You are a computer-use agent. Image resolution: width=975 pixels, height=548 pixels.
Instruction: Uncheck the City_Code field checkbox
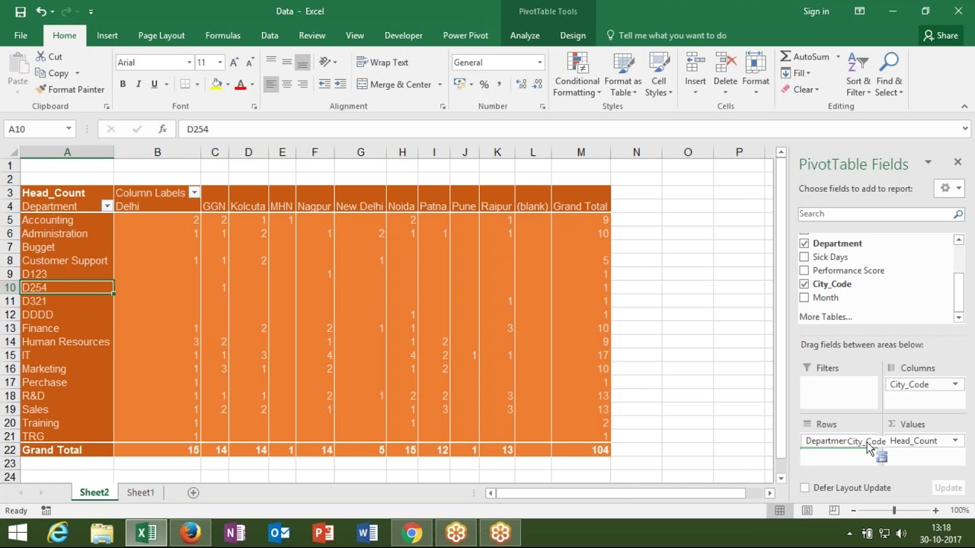pyautogui.click(x=804, y=284)
